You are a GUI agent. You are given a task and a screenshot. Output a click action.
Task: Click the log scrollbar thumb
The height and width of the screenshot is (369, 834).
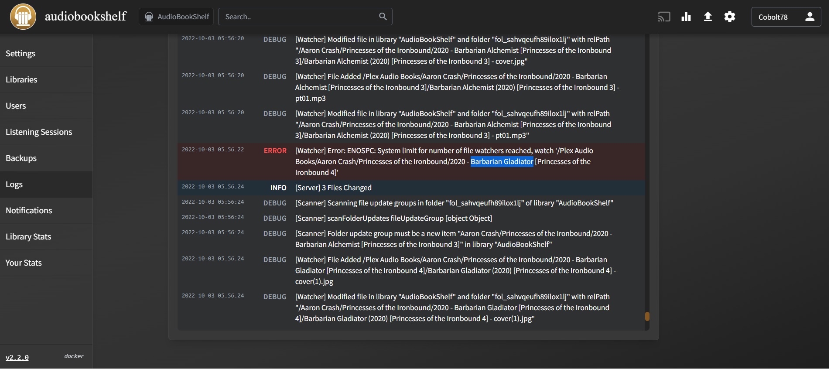[647, 316]
